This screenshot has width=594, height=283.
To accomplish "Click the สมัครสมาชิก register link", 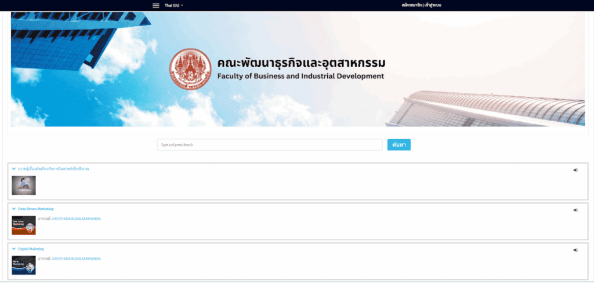I will click(412, 5).
